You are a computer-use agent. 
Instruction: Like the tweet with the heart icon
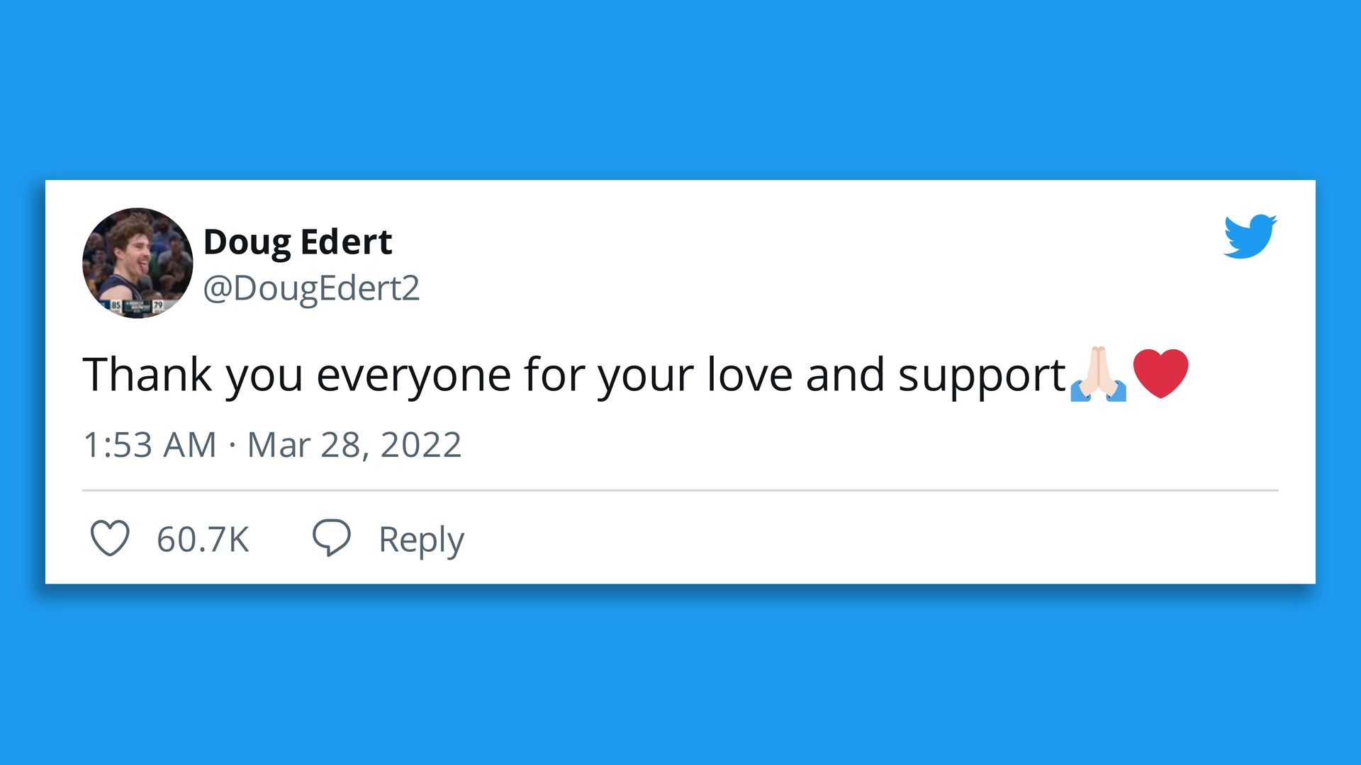(x=110, y=538)
